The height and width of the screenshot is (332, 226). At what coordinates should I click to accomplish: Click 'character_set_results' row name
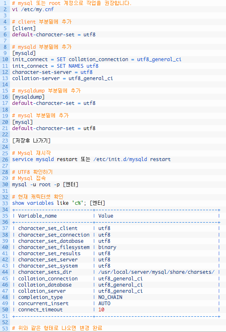click(x=49, y=254)
